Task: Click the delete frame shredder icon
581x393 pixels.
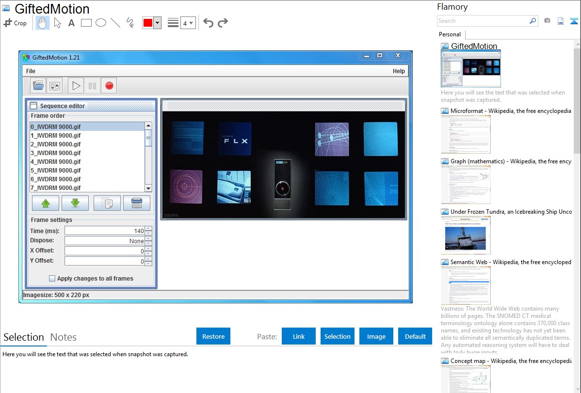Action: pos(137,203)
